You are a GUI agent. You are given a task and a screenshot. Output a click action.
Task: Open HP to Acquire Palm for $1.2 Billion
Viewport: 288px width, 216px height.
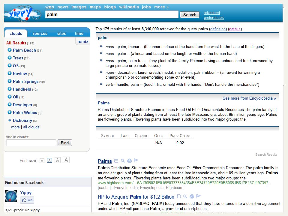pos(136,197)
